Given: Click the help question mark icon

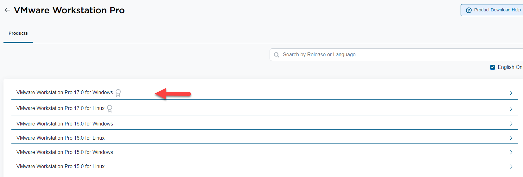Looking at the screenshot, I should click(x=469, y=10).
